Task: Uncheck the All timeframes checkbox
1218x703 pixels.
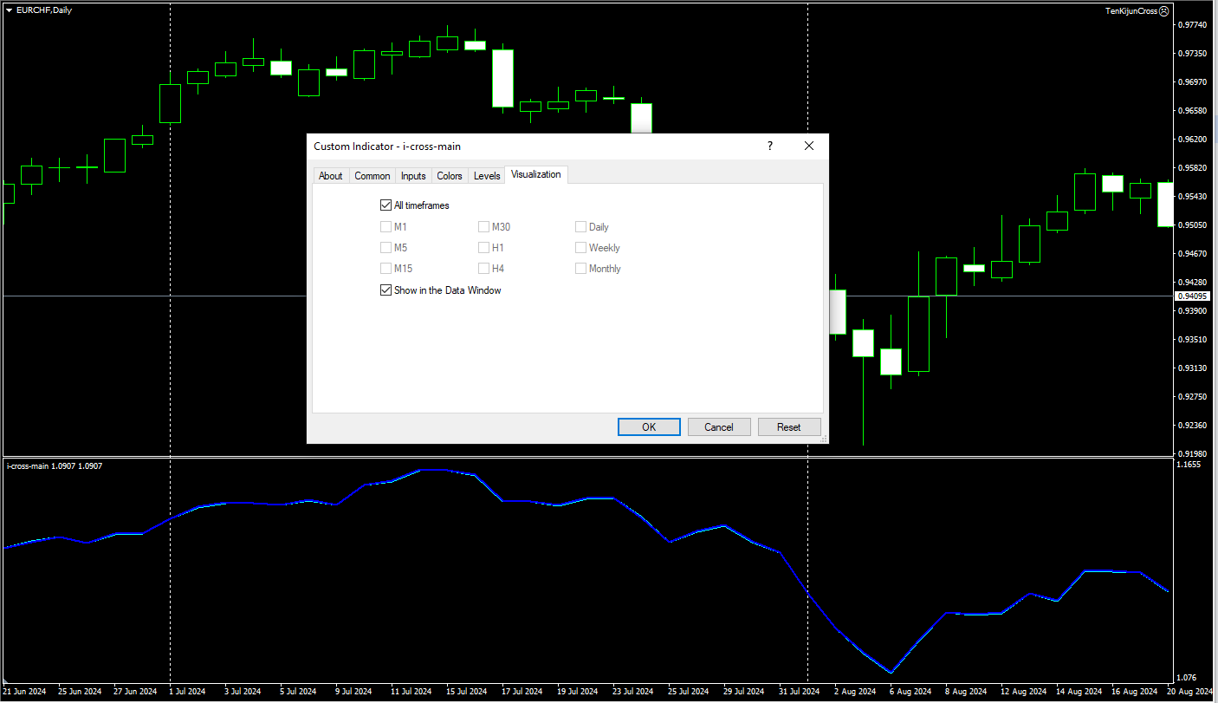Action: point(385,205)
